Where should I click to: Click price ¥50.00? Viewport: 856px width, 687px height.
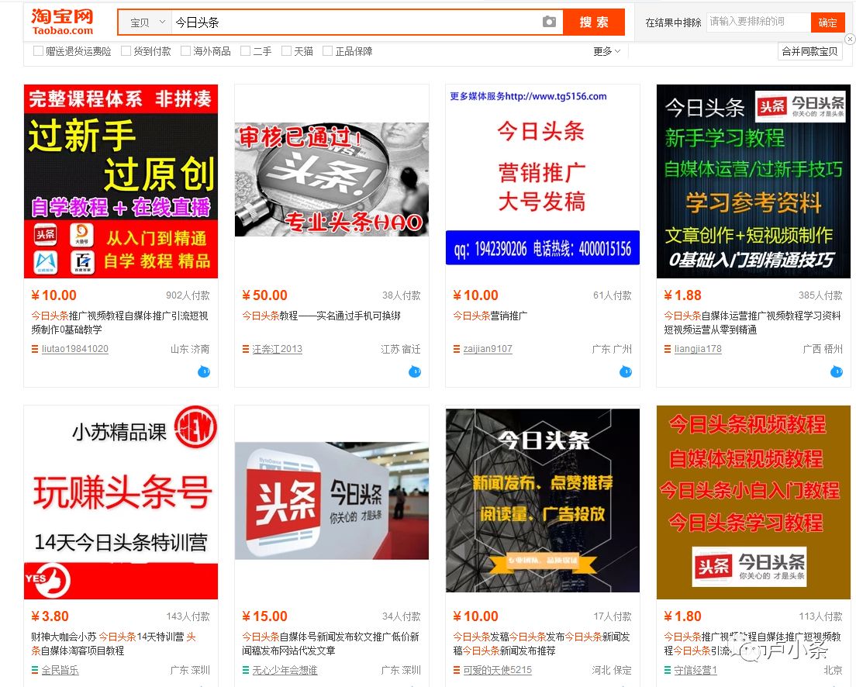point(264,295)
